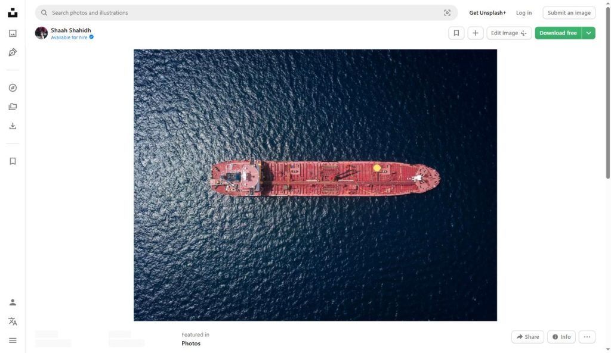The image size is (611, 353).
Task: Click the magnifier search icon
Action: [x=44, y=13]
